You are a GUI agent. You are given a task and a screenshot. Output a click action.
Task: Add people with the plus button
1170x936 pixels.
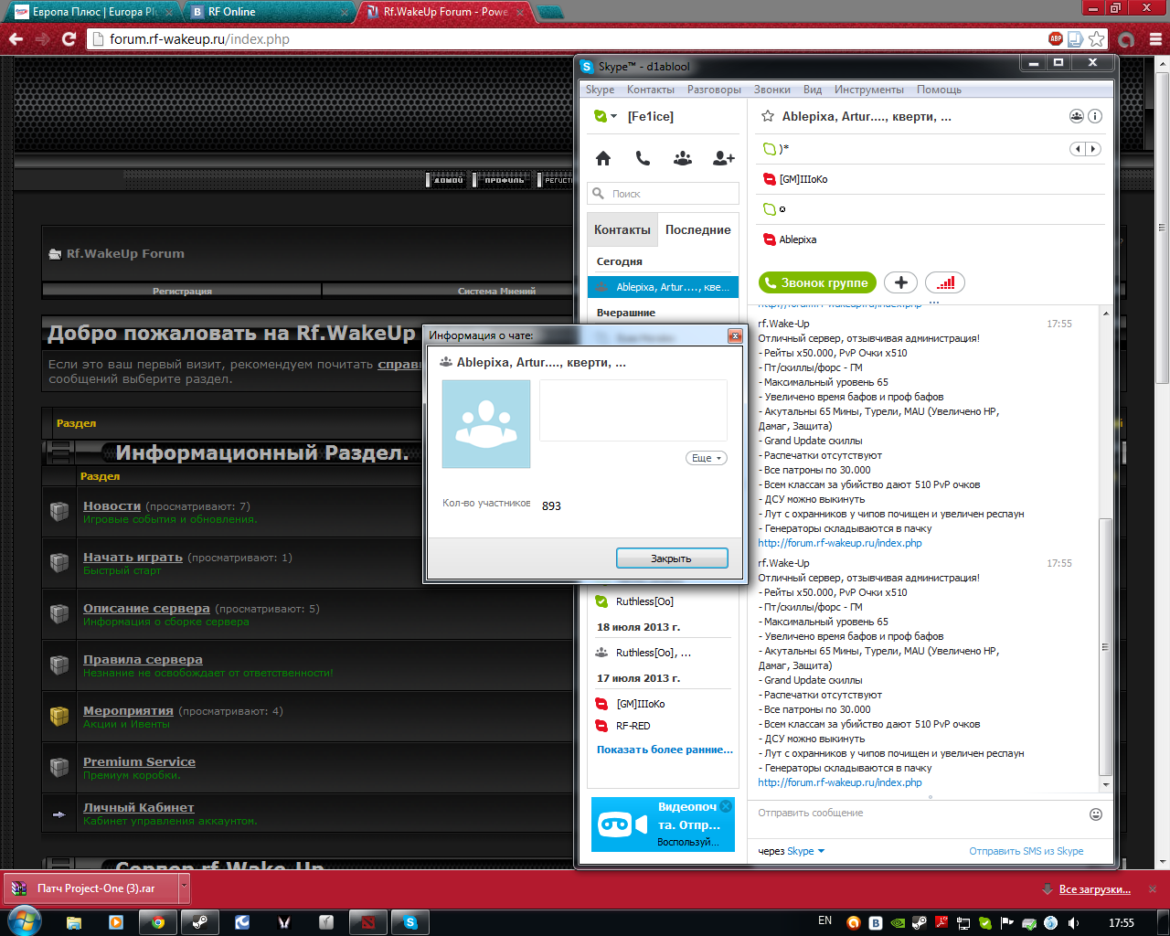coord(900,282)
